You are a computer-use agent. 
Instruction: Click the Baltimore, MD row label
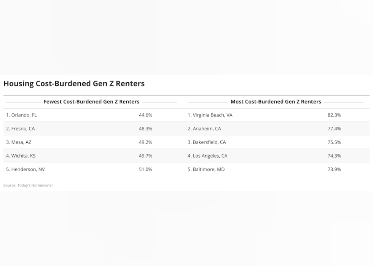pos(206,169)
